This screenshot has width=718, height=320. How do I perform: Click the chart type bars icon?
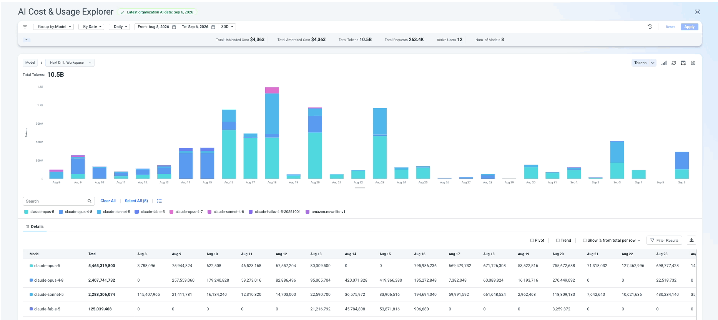[664, 63]
